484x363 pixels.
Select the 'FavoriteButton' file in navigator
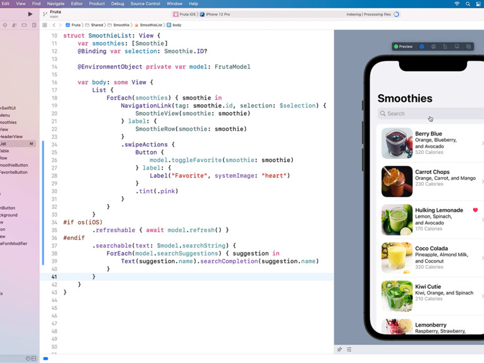coord(14,173)
